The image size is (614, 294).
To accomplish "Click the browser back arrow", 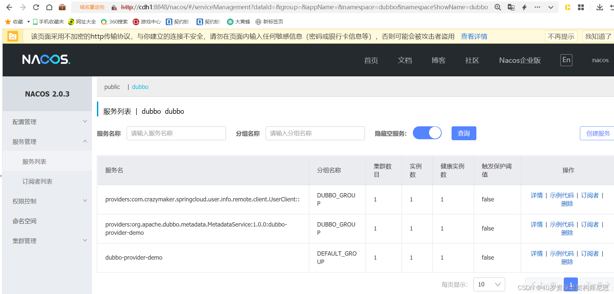I will (9, 7).
